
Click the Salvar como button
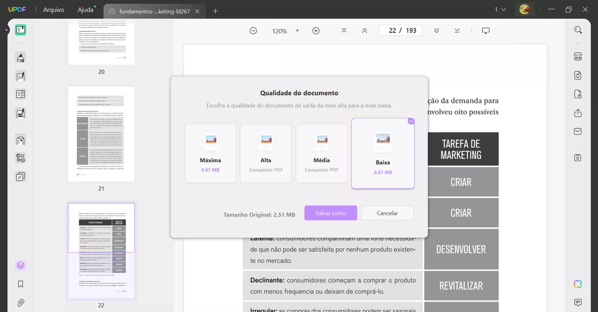coord(330,212)
